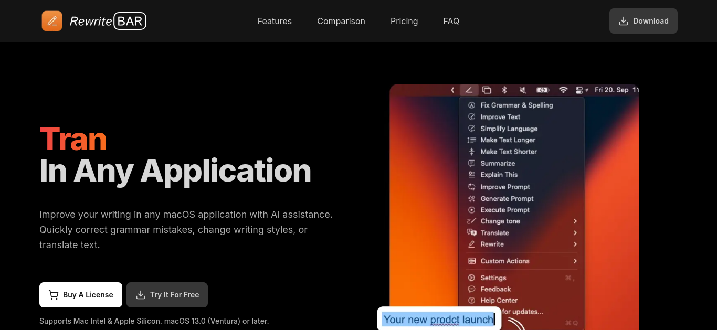717x330 pixels.
Task: Click the Generate Prompt sparkle icon
Action: (x=471, y=198)
